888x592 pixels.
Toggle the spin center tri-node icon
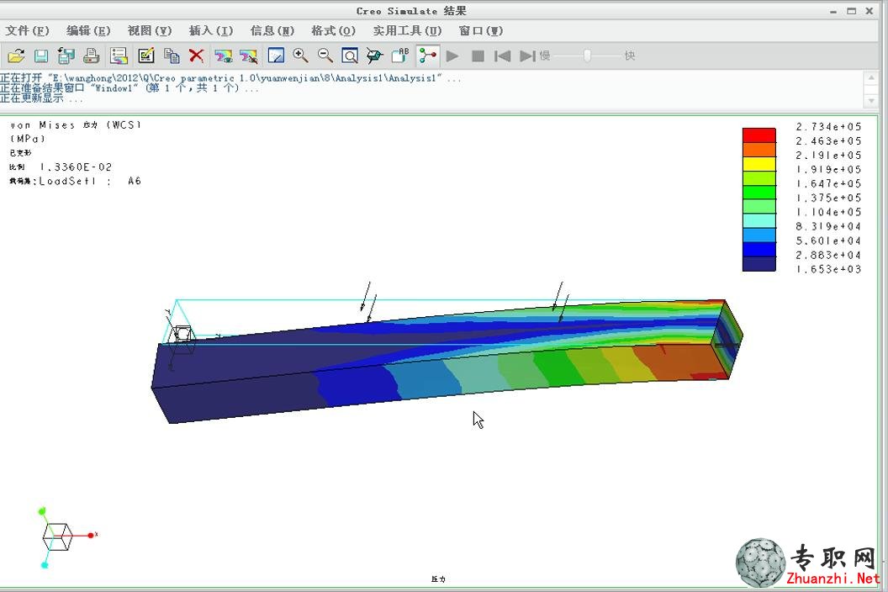[427, 55]
